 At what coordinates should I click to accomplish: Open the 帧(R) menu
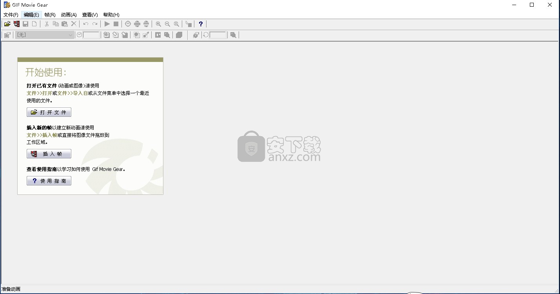50,15
